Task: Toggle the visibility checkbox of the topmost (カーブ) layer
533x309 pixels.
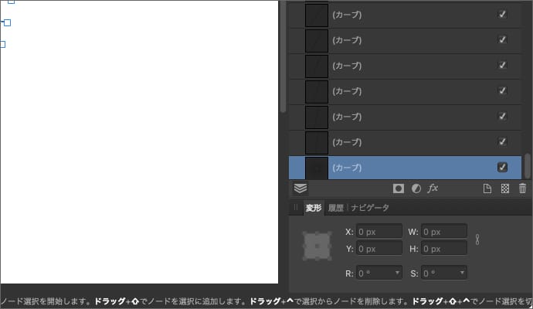Action: coord(502,15)
